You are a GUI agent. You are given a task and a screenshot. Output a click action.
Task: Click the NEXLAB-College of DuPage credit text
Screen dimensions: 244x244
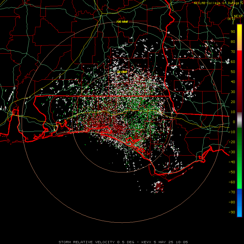tap(218, 3)
